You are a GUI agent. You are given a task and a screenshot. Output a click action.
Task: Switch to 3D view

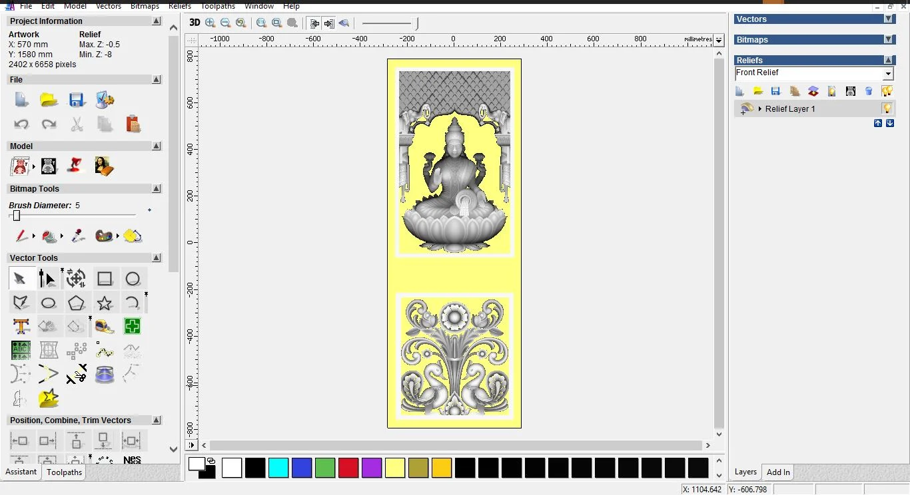[x=195, y=23]
